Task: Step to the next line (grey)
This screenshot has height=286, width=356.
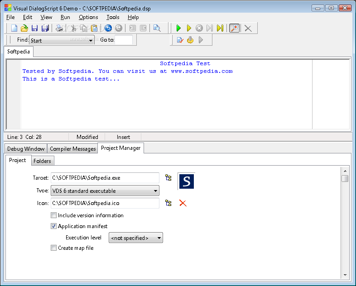Action: [x=210, y=28]
